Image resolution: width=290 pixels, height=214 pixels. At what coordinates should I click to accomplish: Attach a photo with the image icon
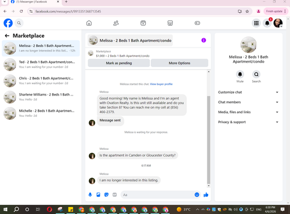98,195
